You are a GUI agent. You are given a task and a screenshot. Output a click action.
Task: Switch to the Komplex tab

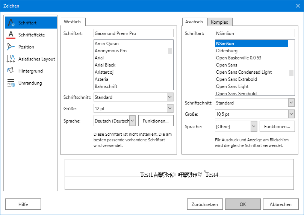pos(219,22)
